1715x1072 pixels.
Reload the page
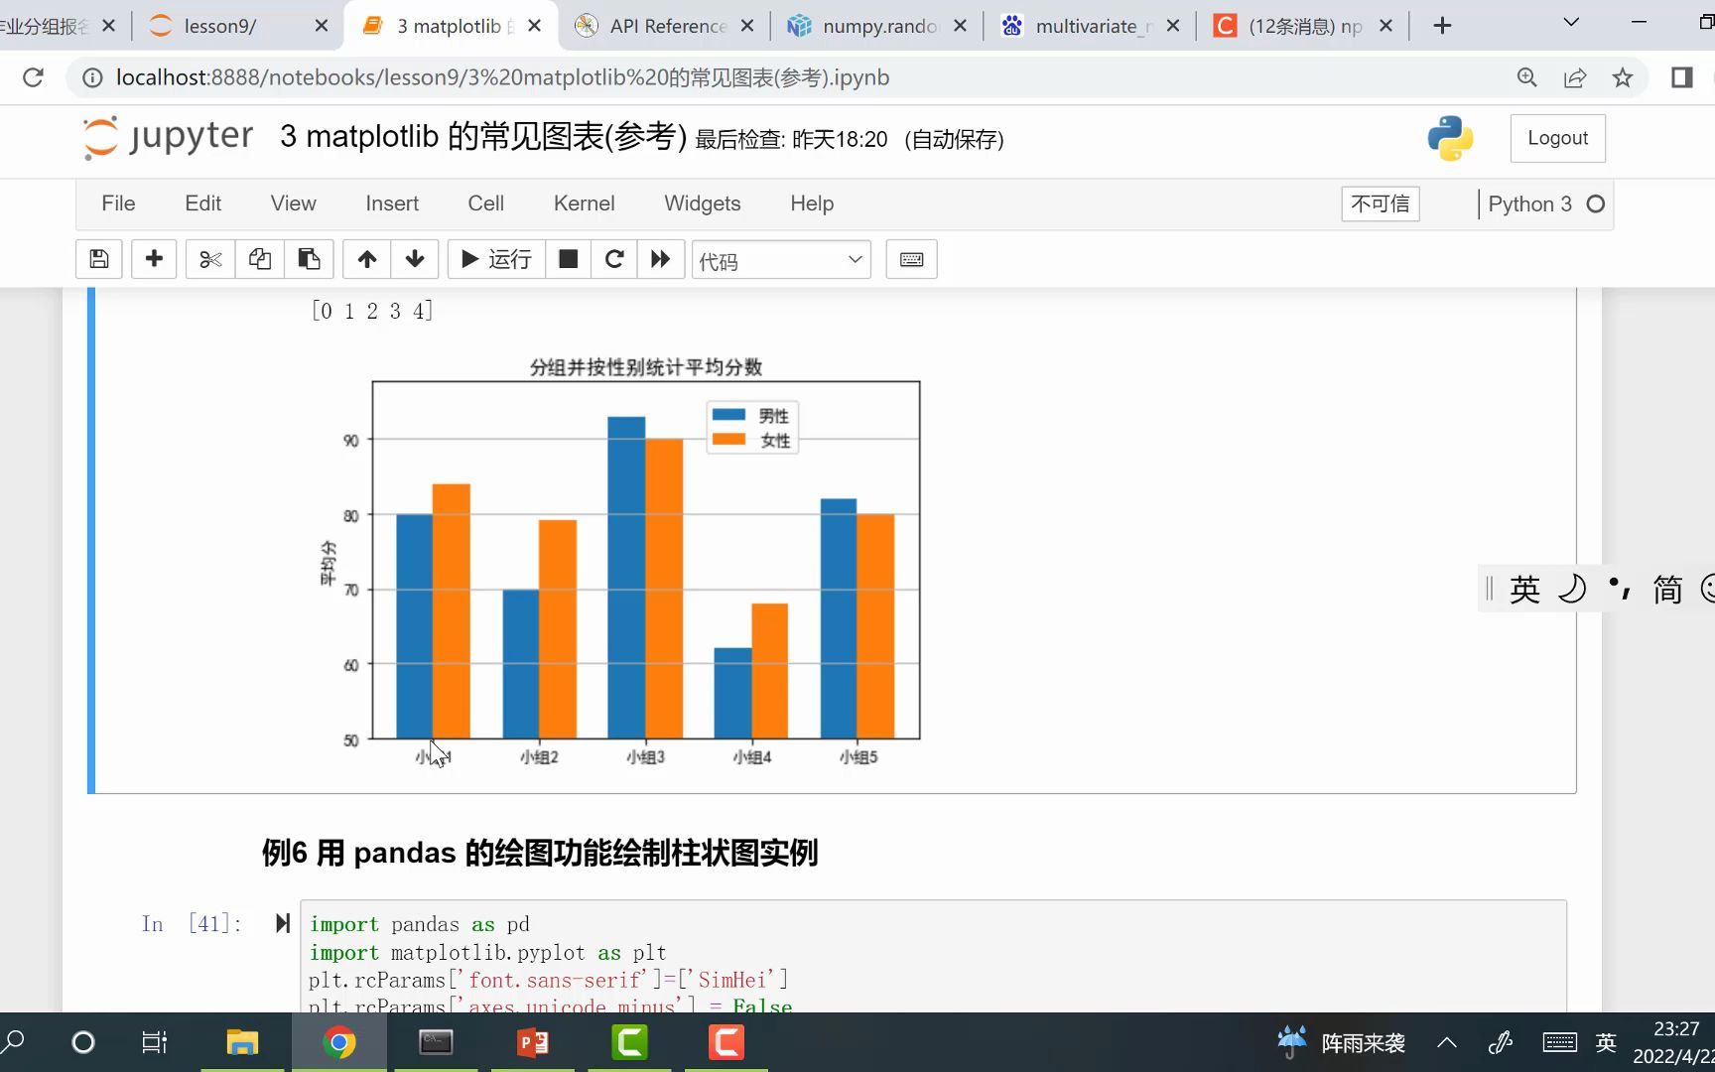coord(33,77)
